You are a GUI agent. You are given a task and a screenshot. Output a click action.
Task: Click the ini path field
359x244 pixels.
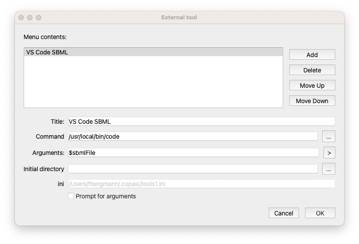202,184
